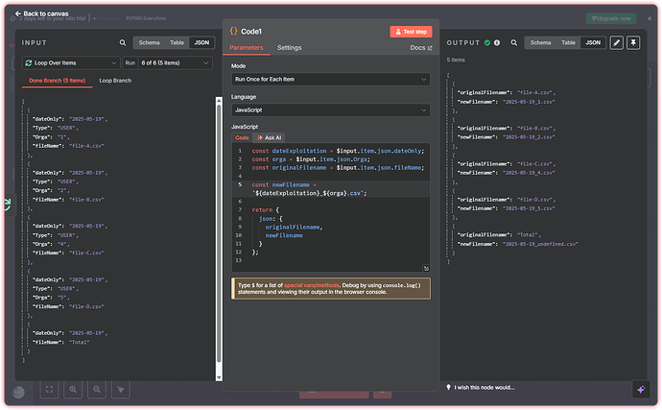Zoom out on the canvas
662x410 pixels.
pos(97,389)
